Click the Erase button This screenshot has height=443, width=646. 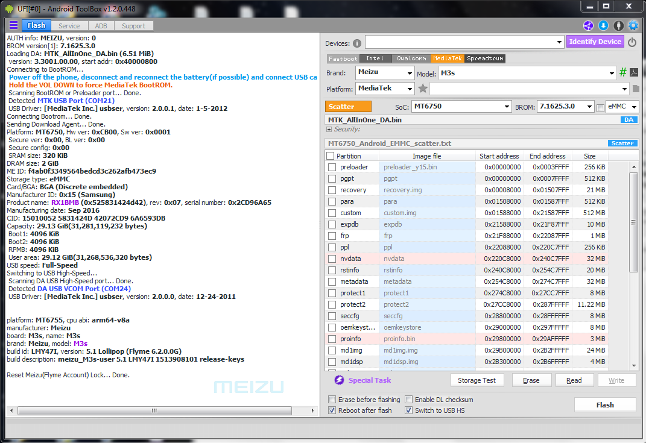point(531,380)
